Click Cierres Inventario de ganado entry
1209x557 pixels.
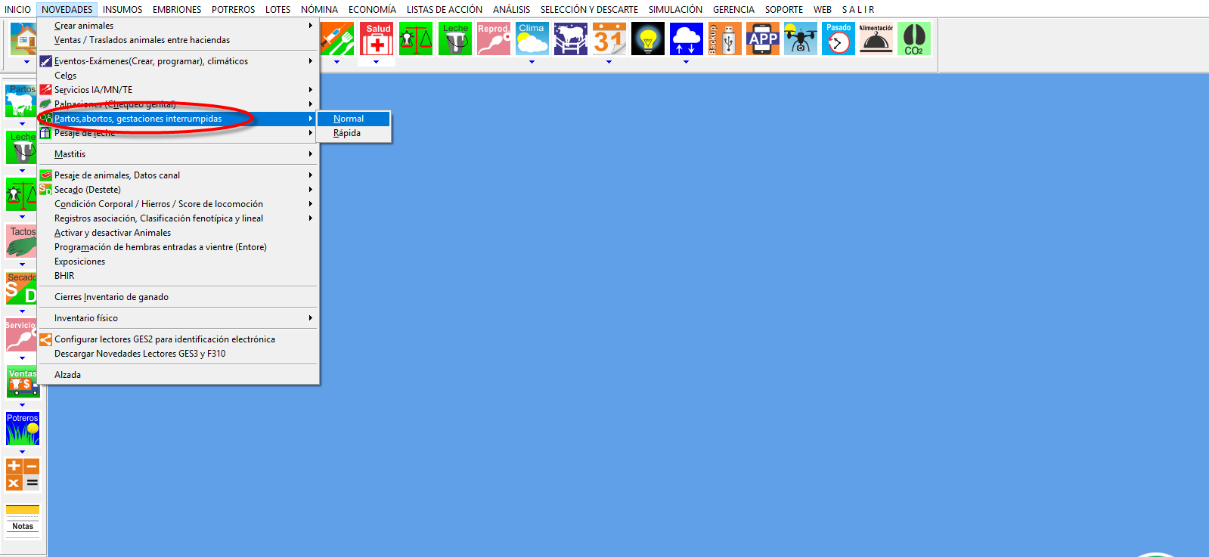coord(111,297)
